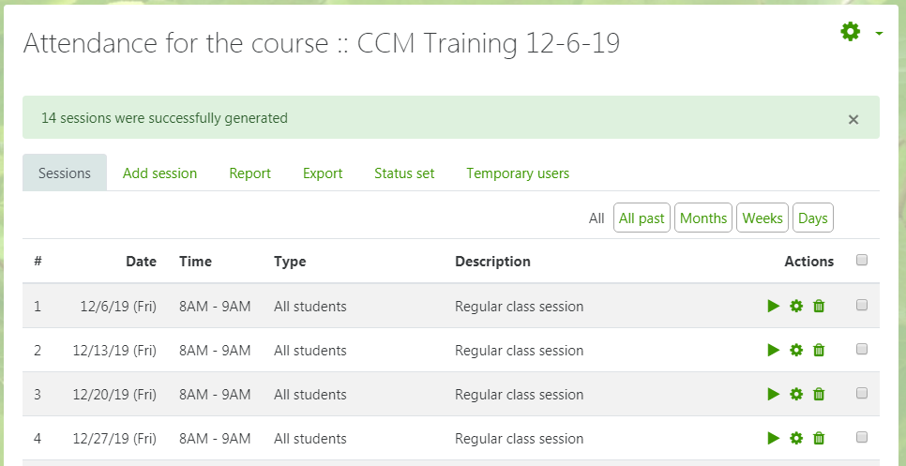Start attendance on the 12/20/19 row
906x466 pixels.
click(774, 395)
